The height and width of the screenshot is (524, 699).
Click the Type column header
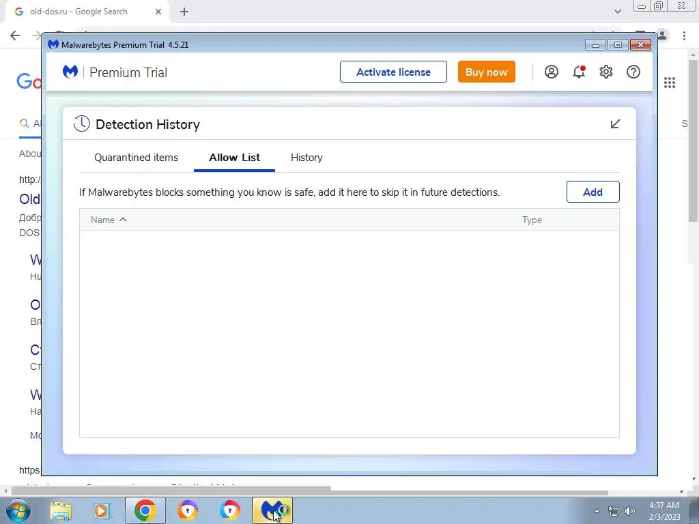(x=532, y=220)
